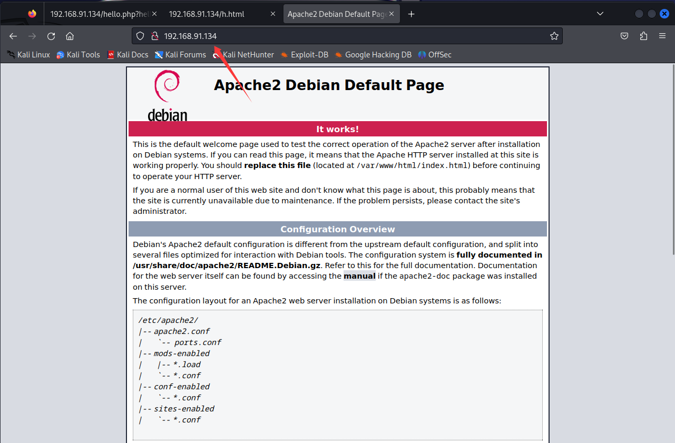This screenshot has width=675, height=443.
Task: Reload the current page
Action: [51, 36]
